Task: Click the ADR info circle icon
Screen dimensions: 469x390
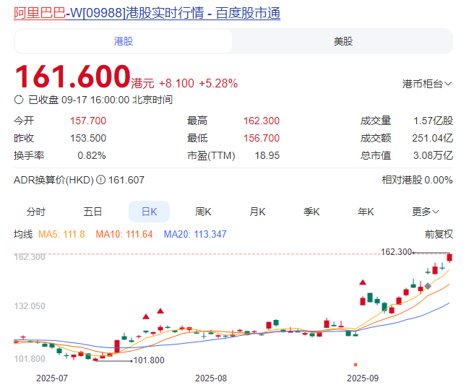Action: pos(100,180)
